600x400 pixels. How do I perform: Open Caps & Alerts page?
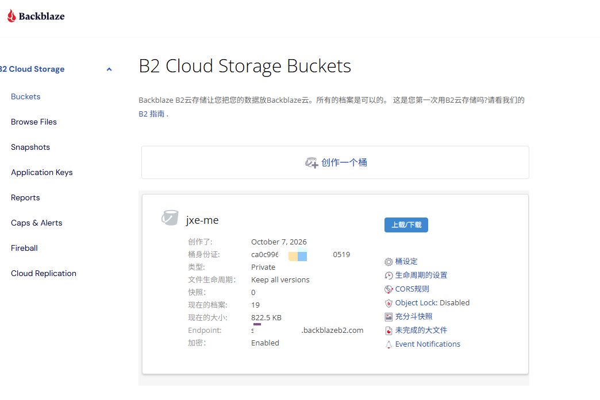pyautogui.click(x=36, y=223)
